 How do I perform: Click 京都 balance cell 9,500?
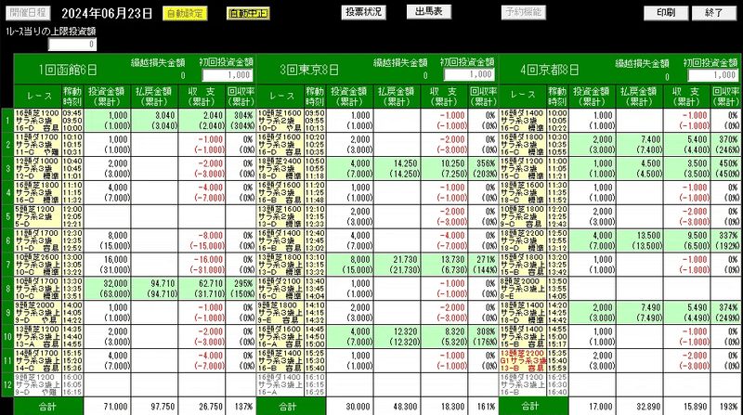[x=687, y=240]
